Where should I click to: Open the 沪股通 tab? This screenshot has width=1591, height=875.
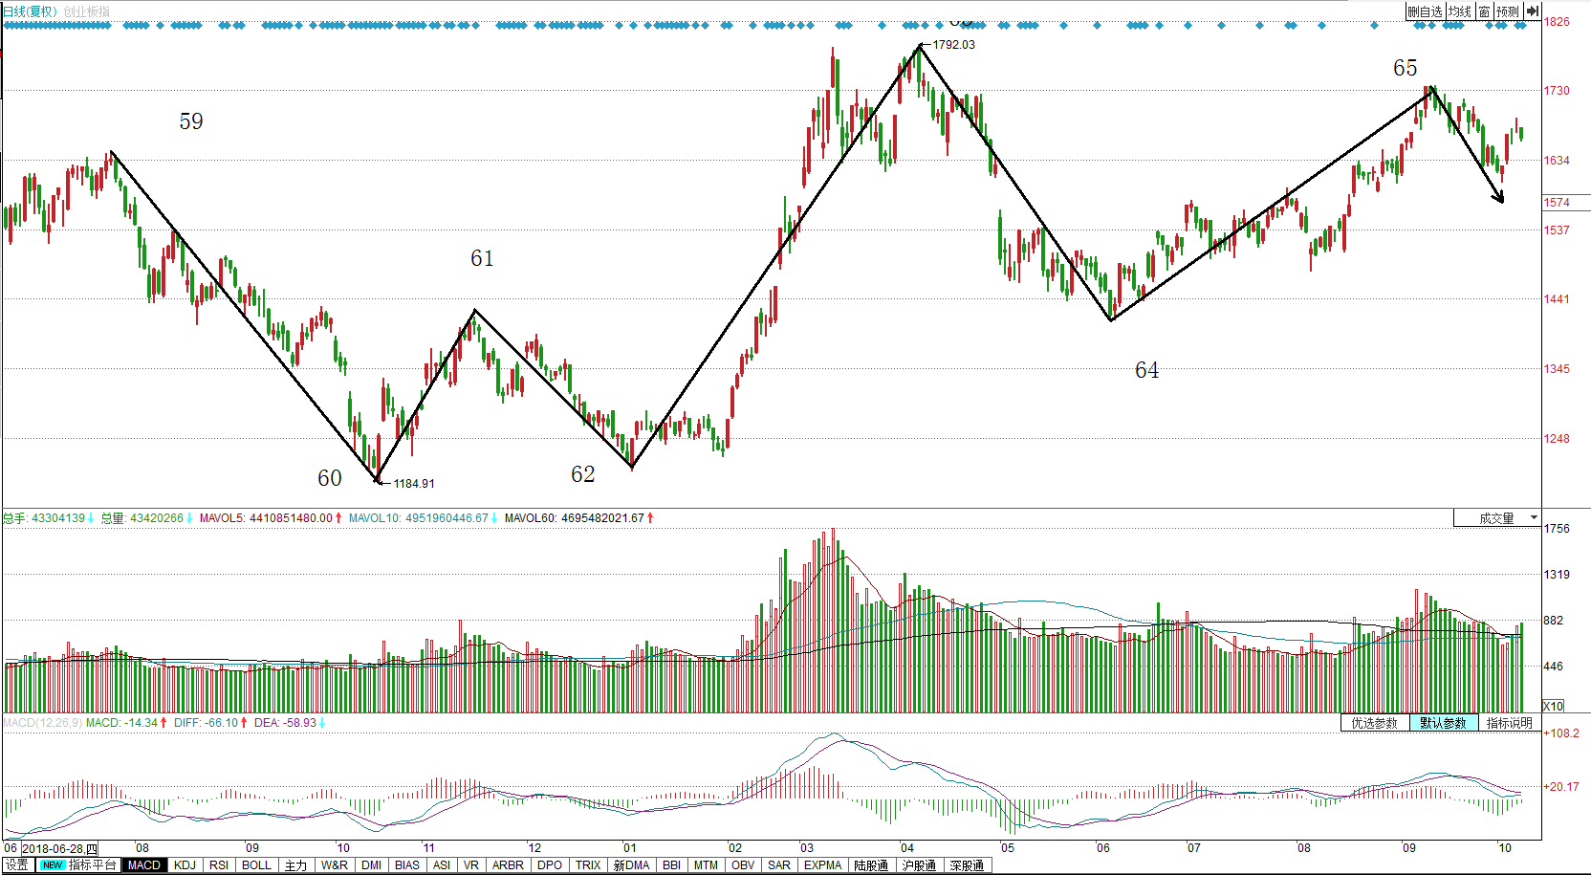click(919, 864)
